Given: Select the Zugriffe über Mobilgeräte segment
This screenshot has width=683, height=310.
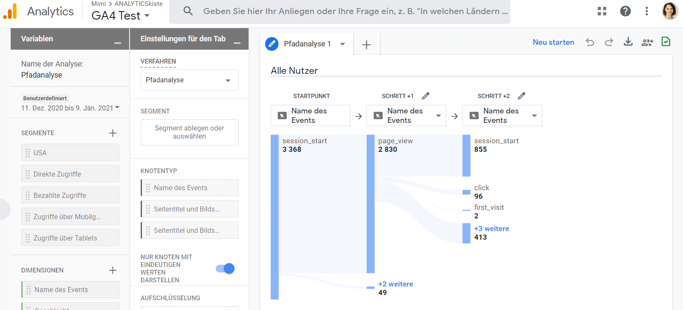Looking at the screenshot, I should [x=70, y=216].
